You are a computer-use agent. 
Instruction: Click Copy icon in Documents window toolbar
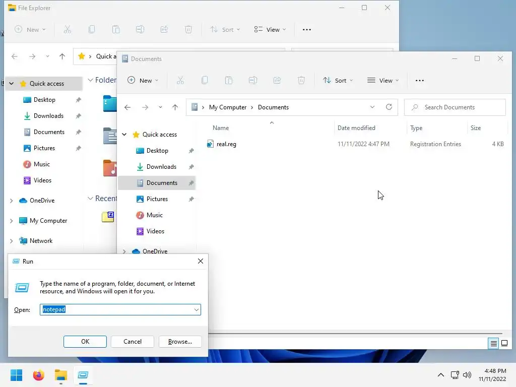point(205,80)
